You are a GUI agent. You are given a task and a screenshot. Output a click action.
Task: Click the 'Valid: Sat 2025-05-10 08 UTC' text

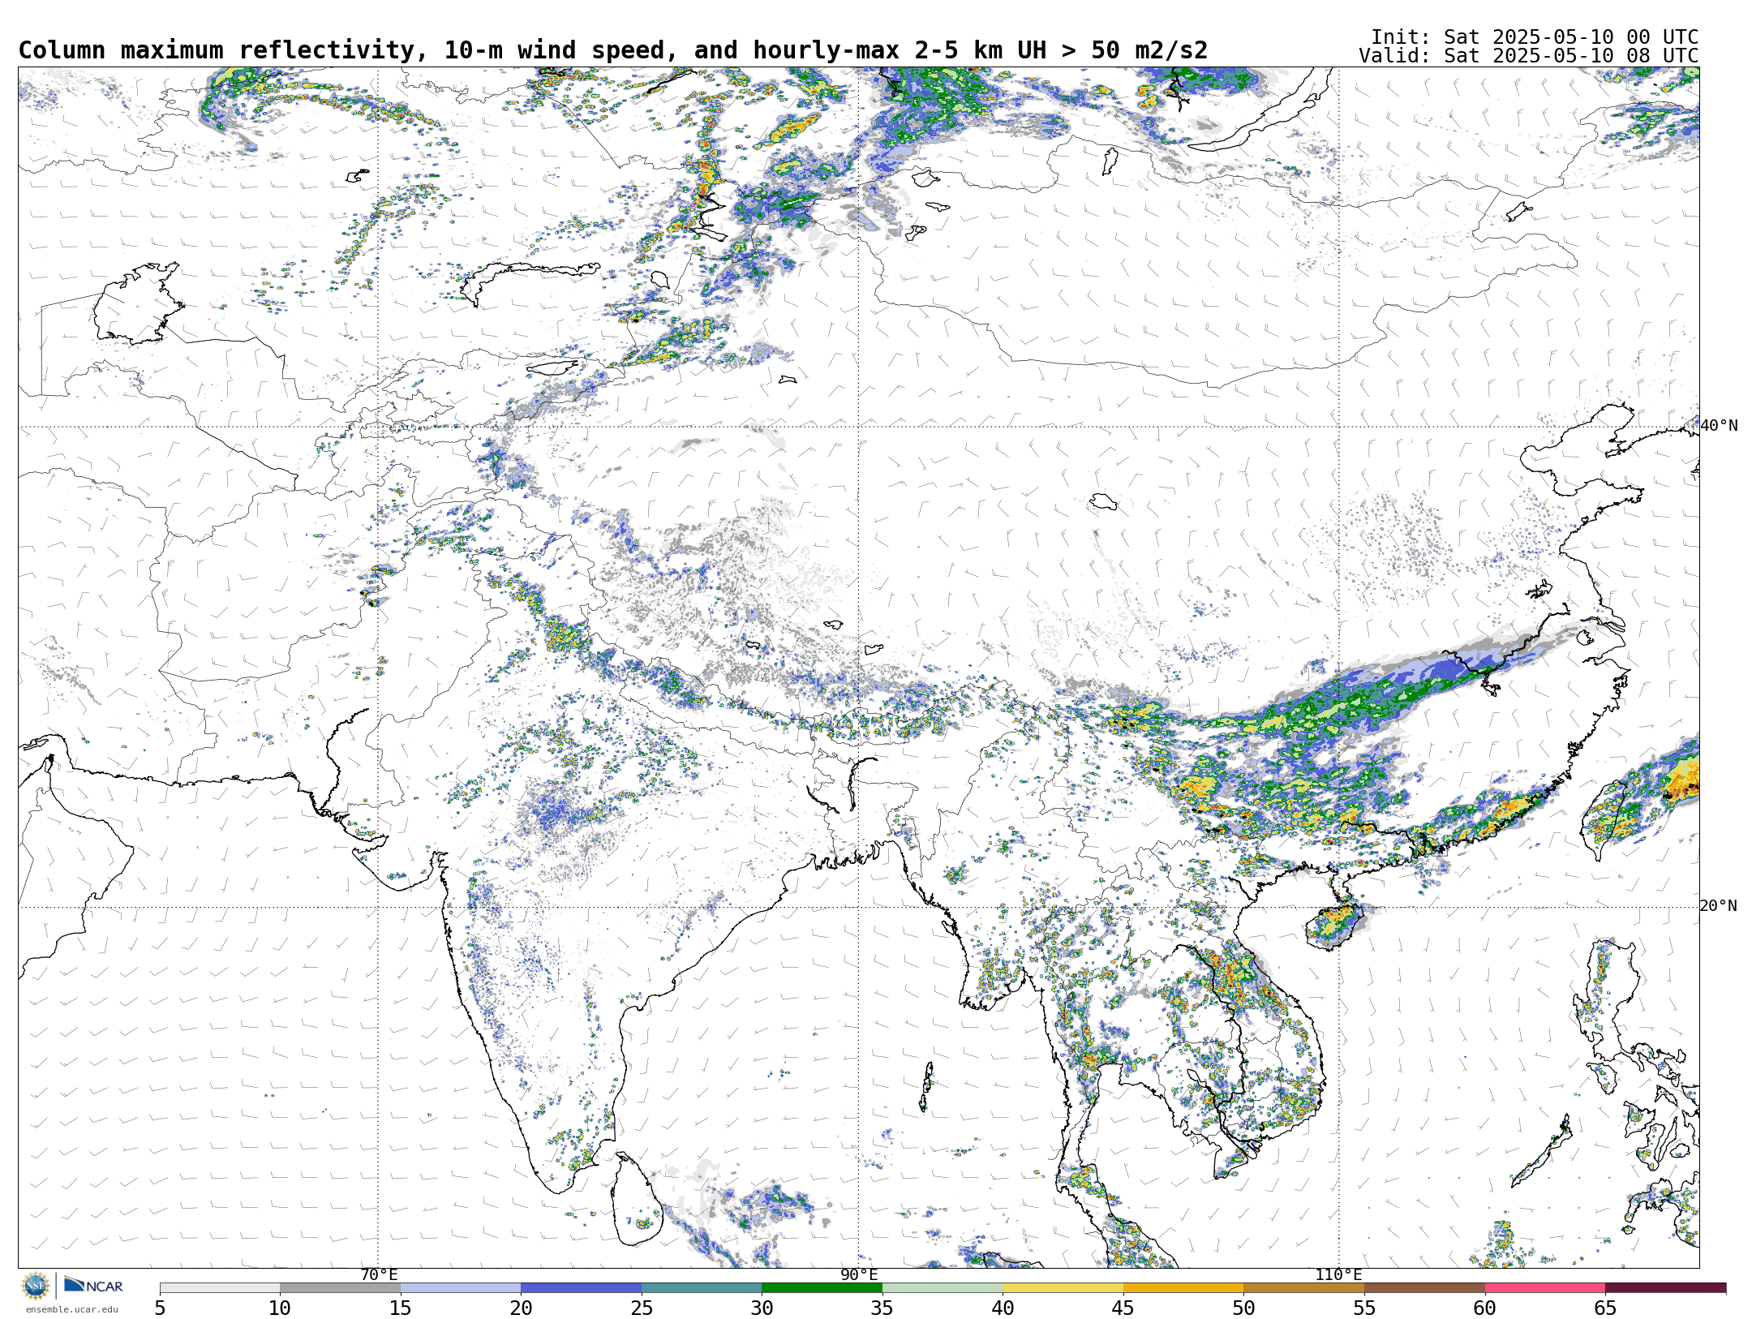coord(1529,56)
